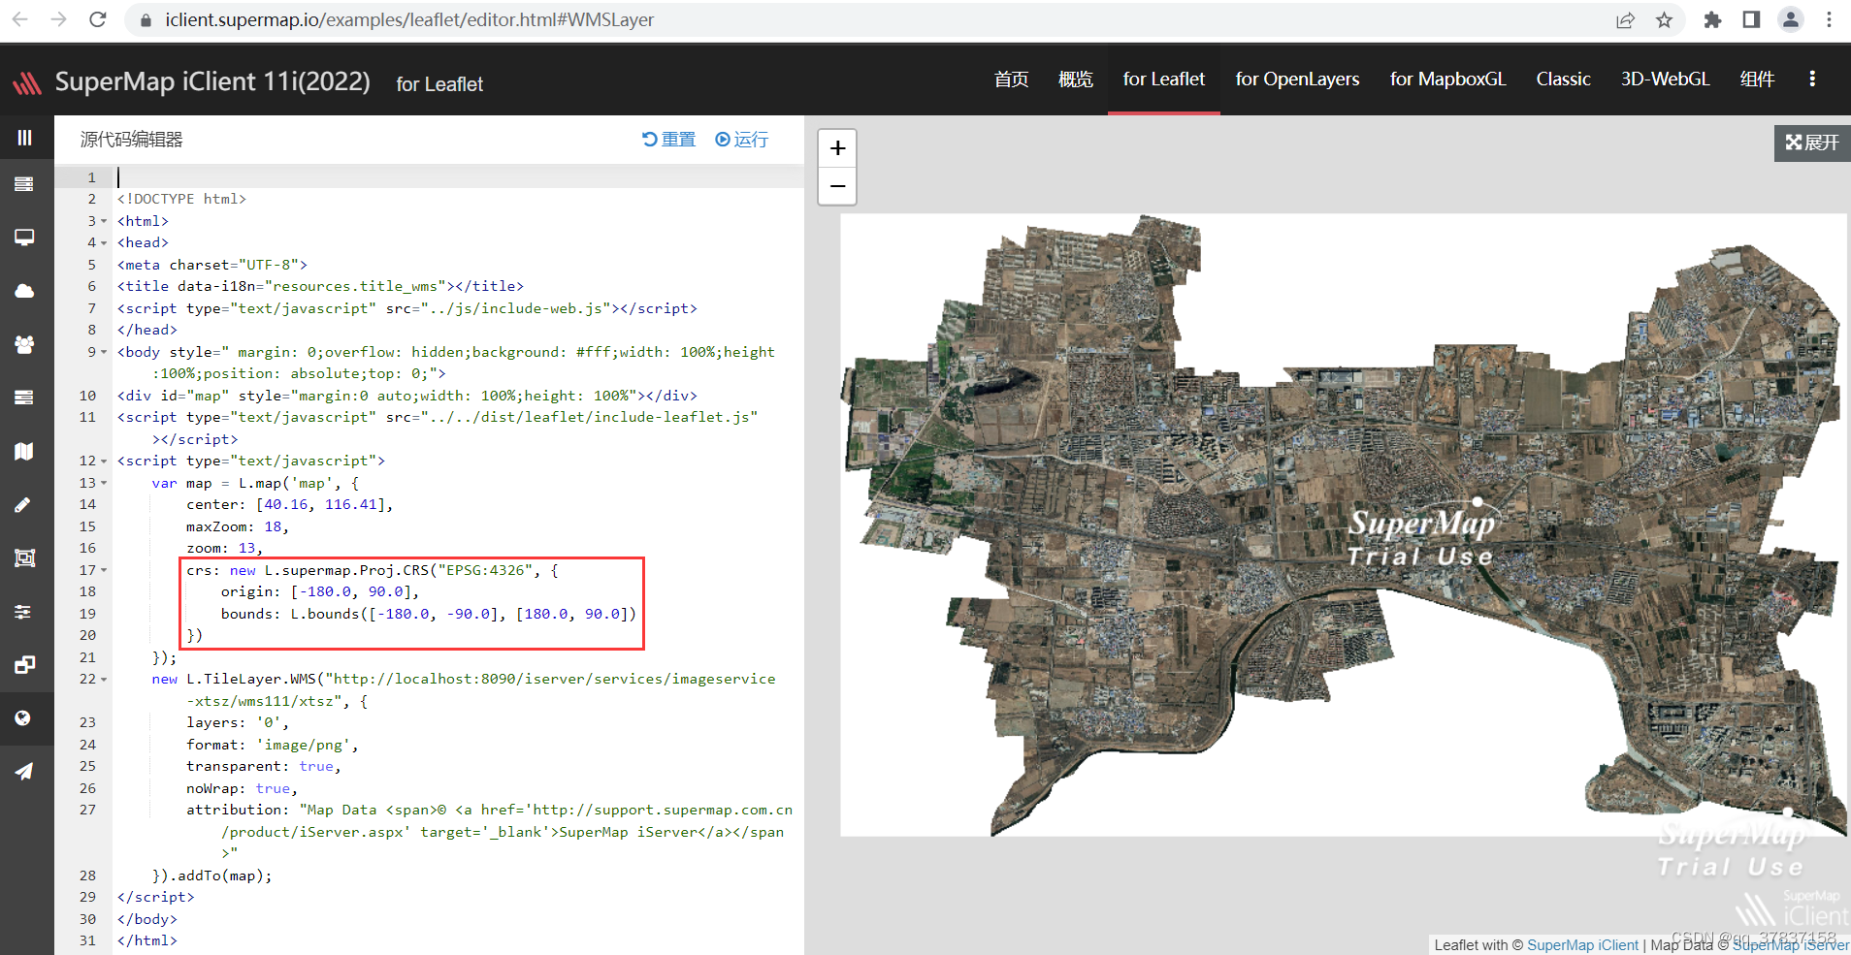Click line number 22 in gutter

87,679
